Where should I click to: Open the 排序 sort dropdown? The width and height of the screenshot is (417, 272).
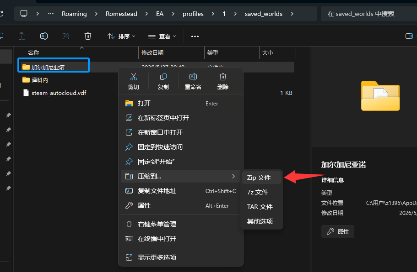(121, 36)
